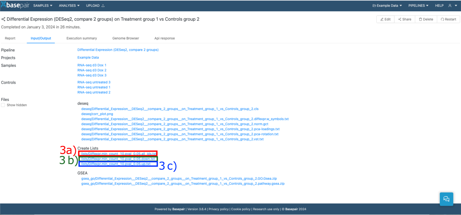The image size is (461, 215).
Task: Delete this analysis
Action: (426, 19)
